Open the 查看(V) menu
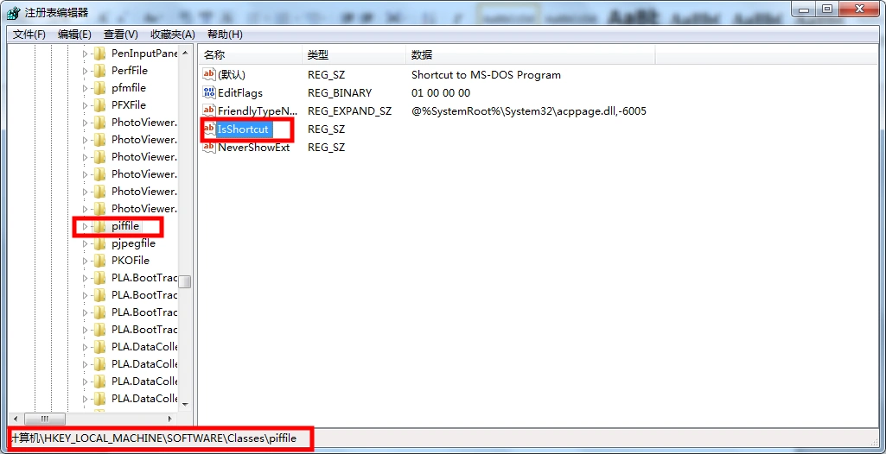The width and height of the screenshot is (886, 454). click(121, 35)
